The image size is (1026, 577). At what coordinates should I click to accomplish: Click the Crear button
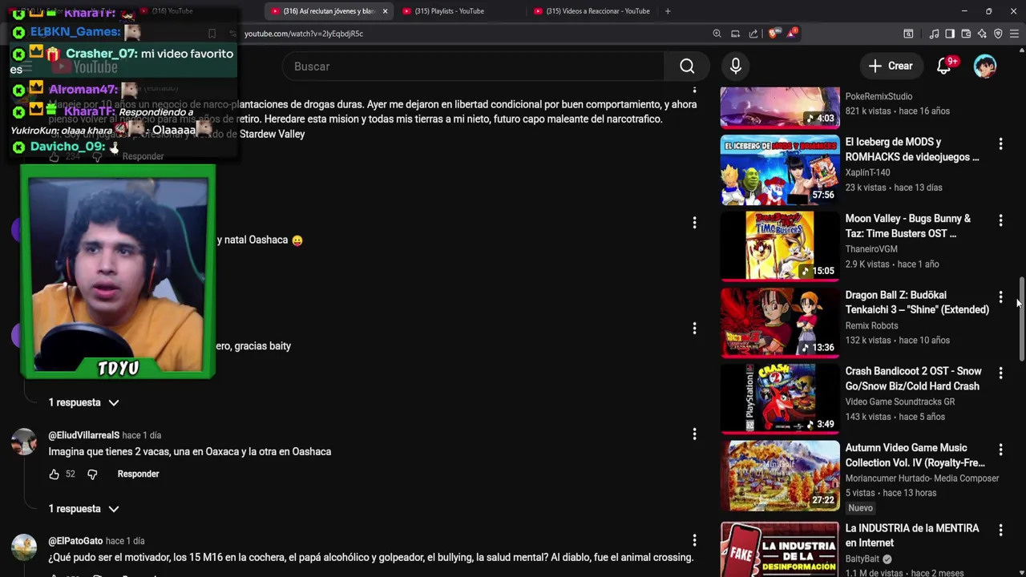[891, 67]
